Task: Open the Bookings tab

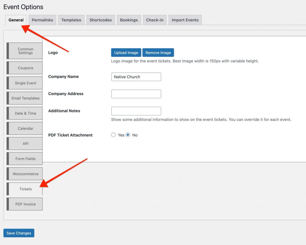Action: coord(129,20)
